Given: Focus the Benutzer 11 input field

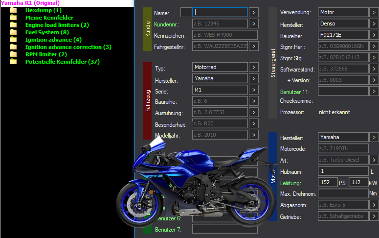Looking at the screenshot, I should coord(343,91).
